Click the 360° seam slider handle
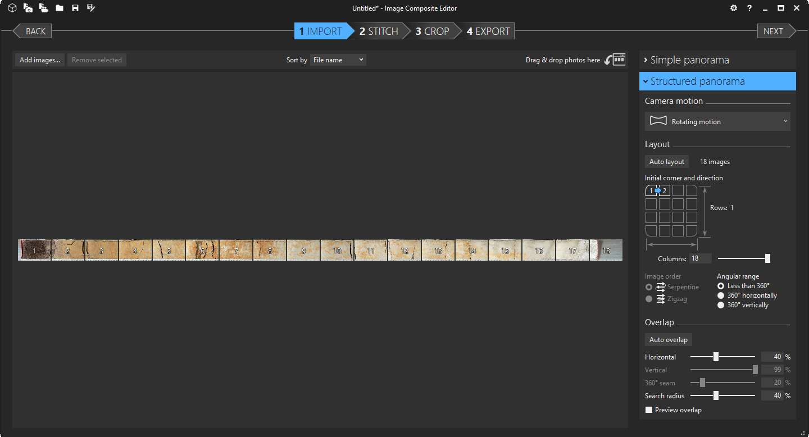Screen dimensions: 809x437 click(x=702, y=383)
